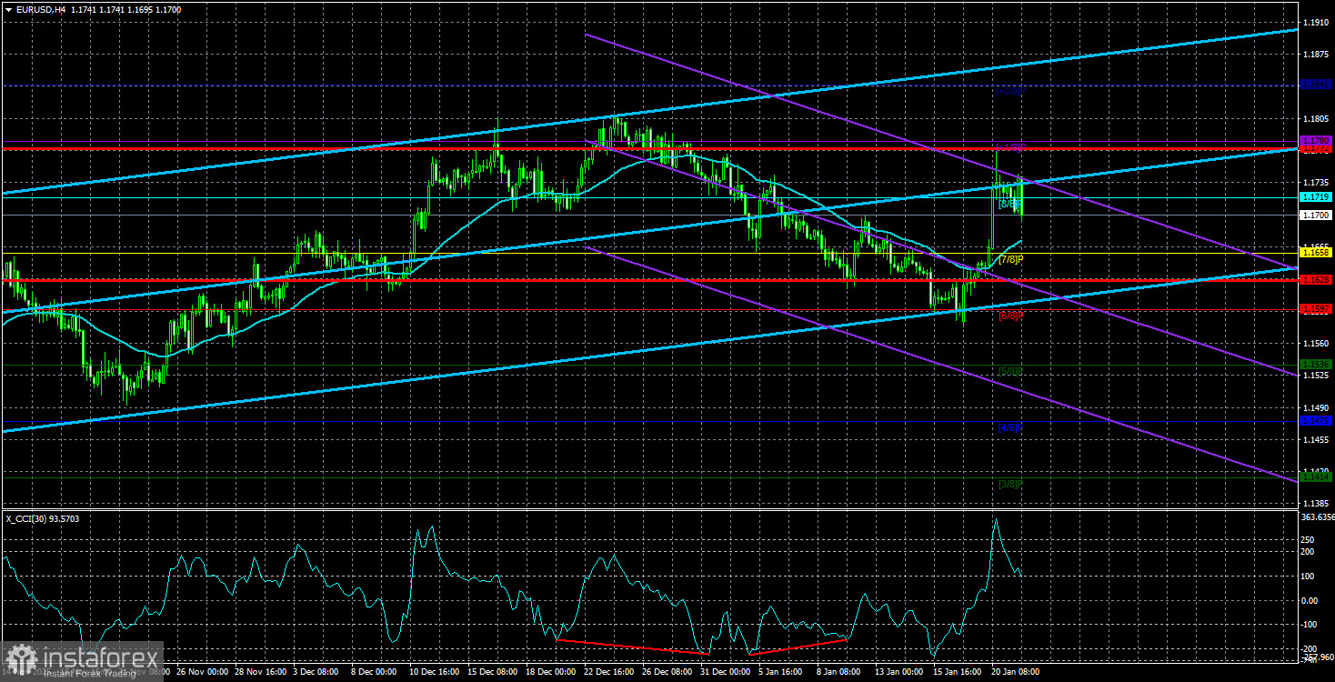The height and width of the screenshot is (682, 1335).
Task: Click the 1.1910 price axis label
Action: (1315, 22)
